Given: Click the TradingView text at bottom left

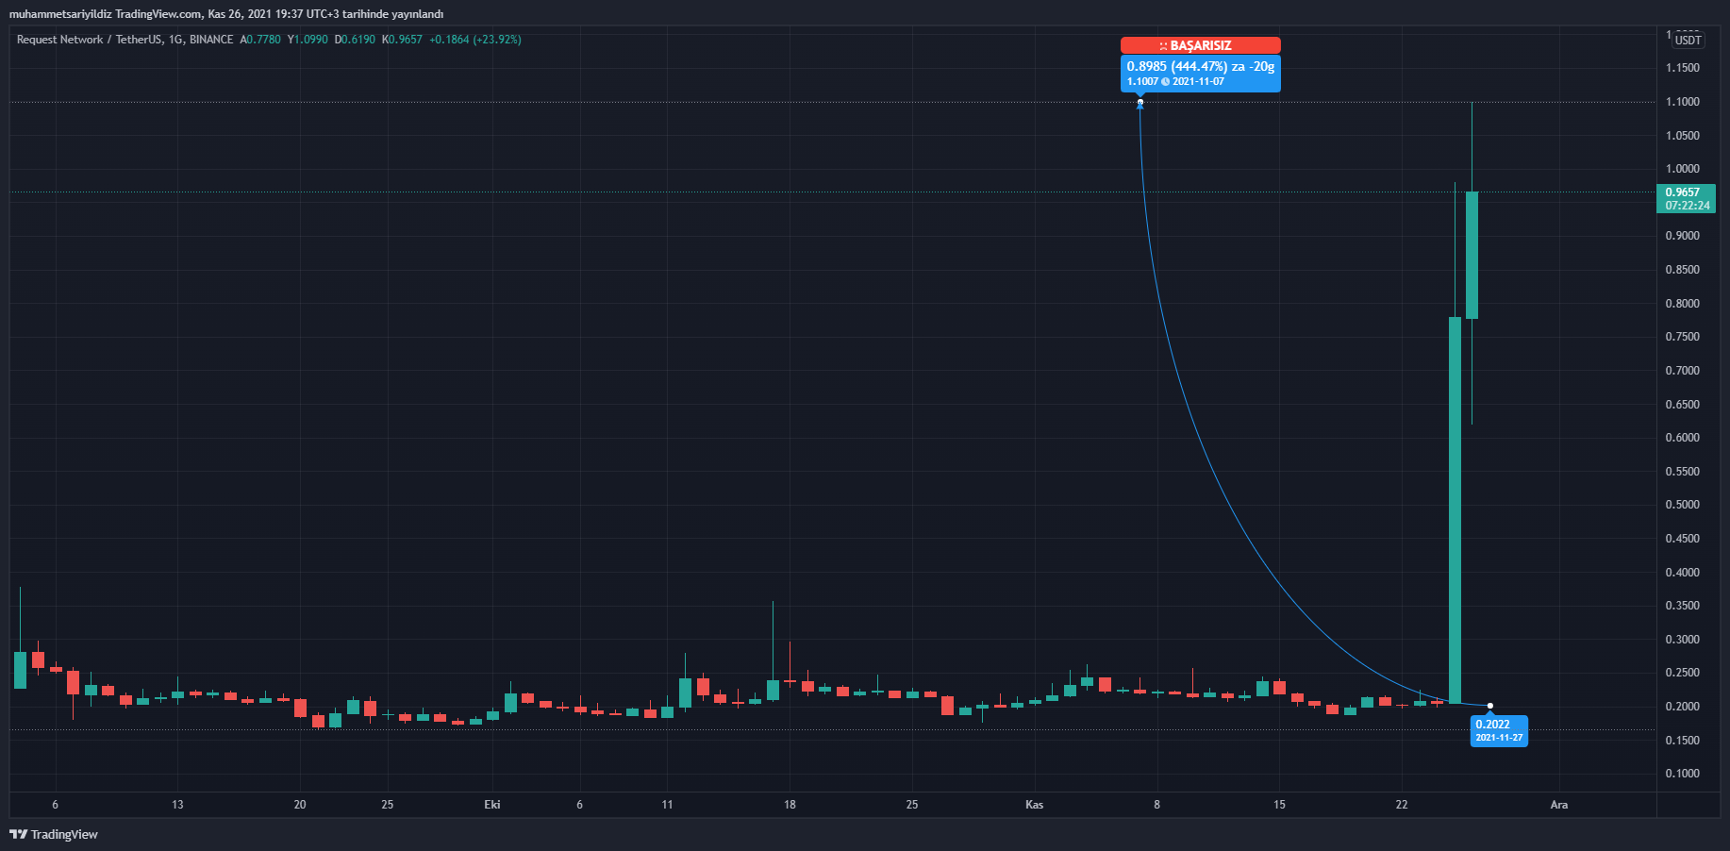Looking at the screenshot, I should 64,834.
